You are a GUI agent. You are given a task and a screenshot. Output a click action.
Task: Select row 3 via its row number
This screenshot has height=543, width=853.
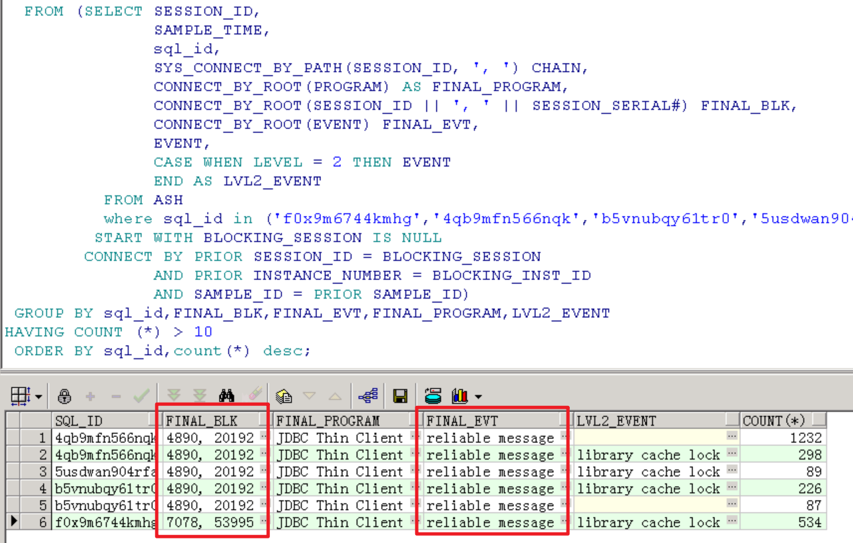(x=36, y=471)
